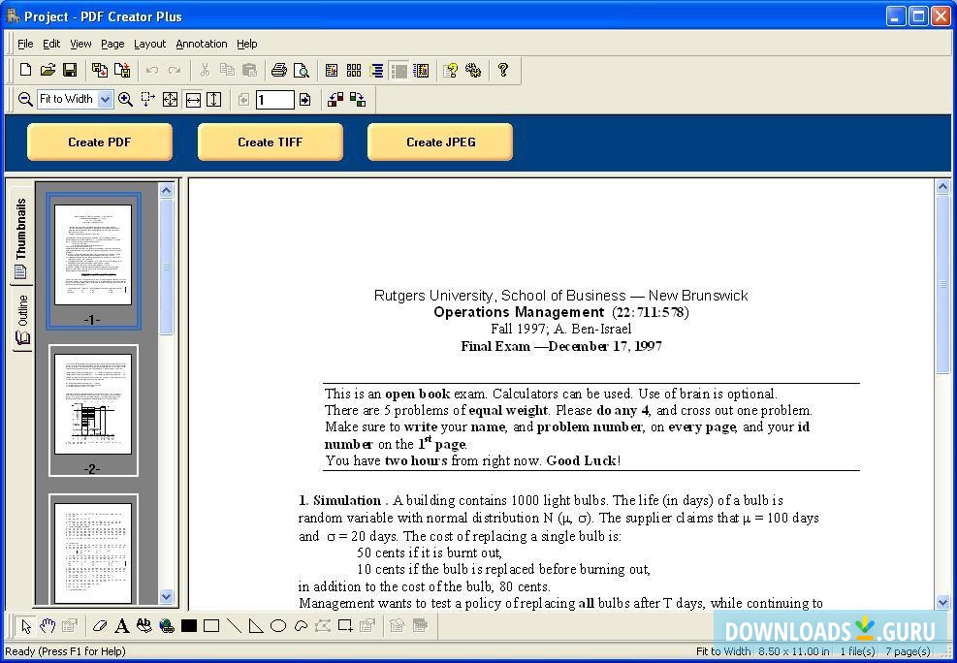This screenshot has height=663, width=957.
Task: Toggle the Fit Width view mode
Action: coord(193,99)
